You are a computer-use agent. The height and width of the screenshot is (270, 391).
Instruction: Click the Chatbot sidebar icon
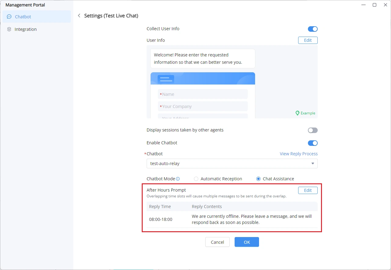[x=9, y=17]
